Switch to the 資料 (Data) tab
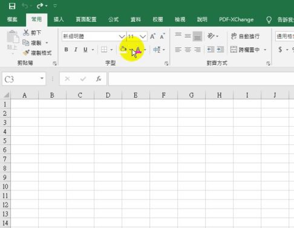The image size is (294, 228). pos(136,19)
